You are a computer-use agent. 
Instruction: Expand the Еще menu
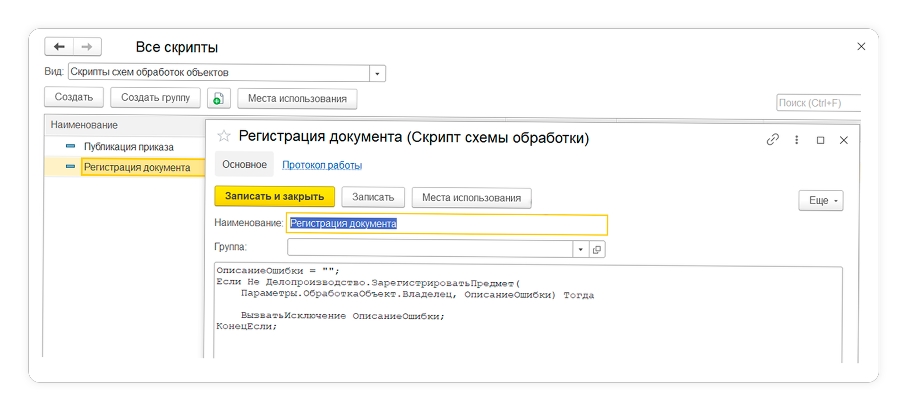point(821,201)
